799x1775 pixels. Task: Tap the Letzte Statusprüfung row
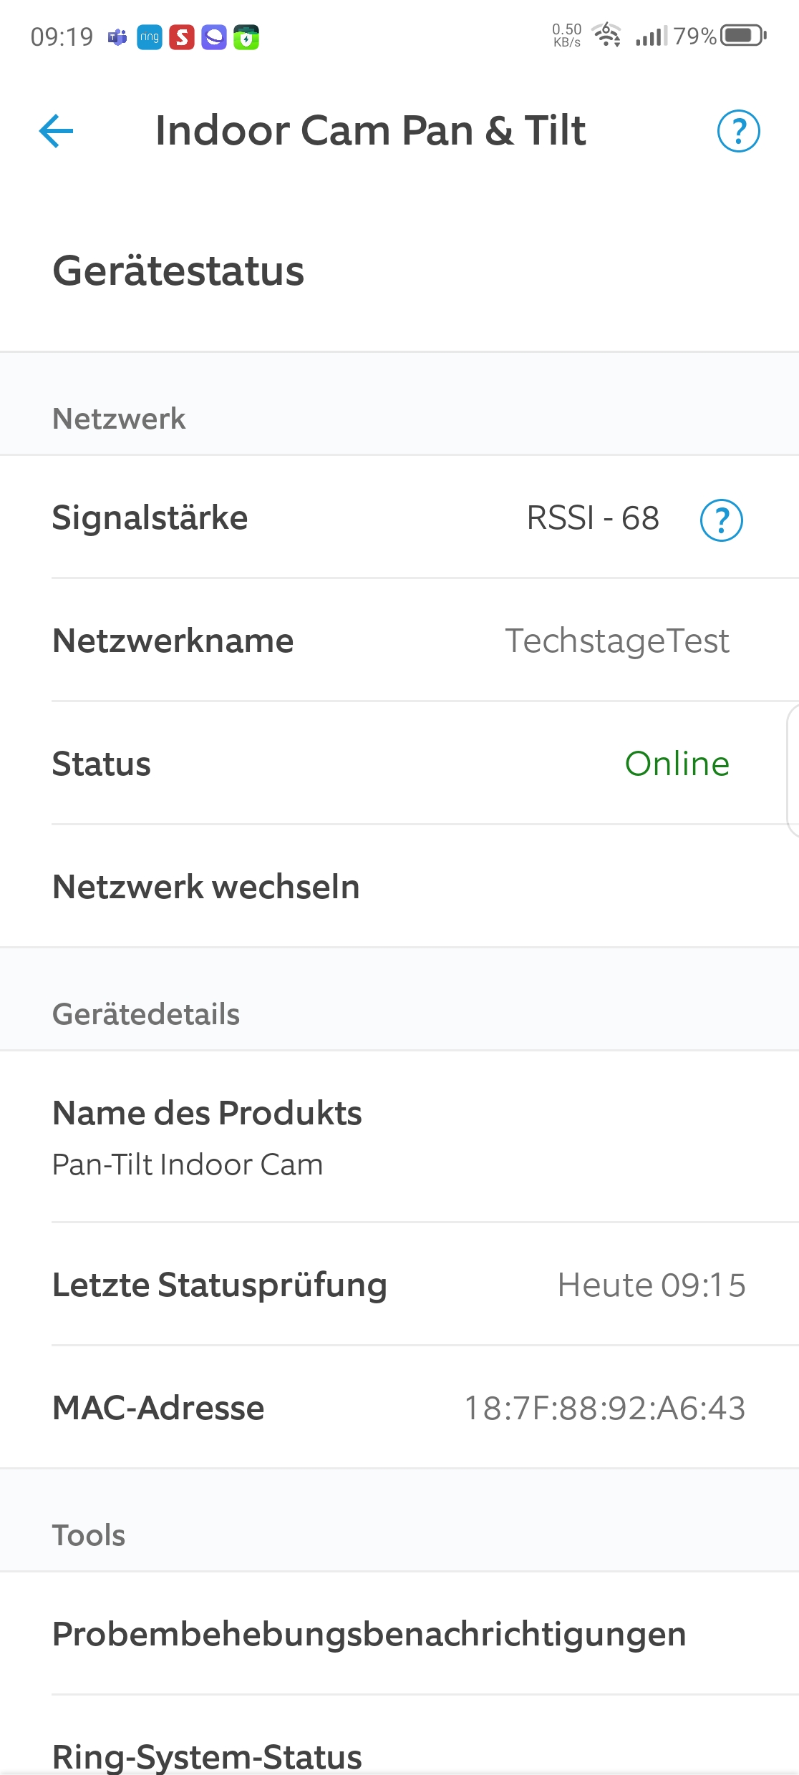(x=399, y=1285)
